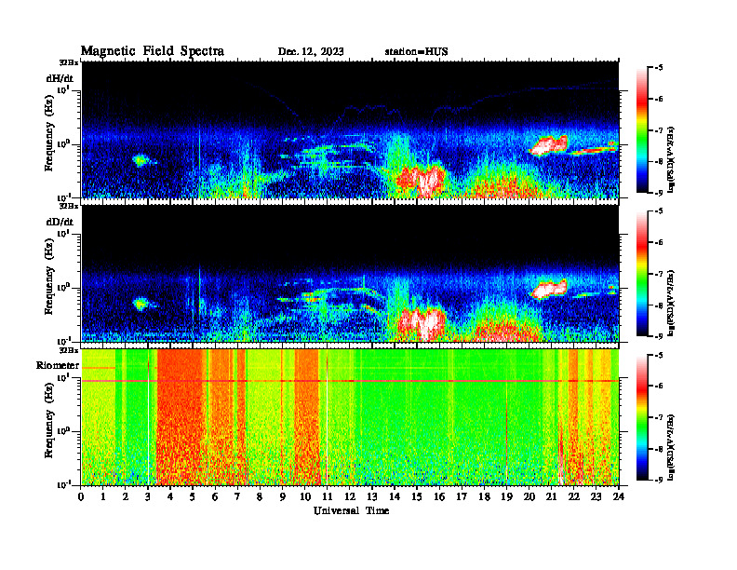Click the "7" hour tick label

pos(237,496)
